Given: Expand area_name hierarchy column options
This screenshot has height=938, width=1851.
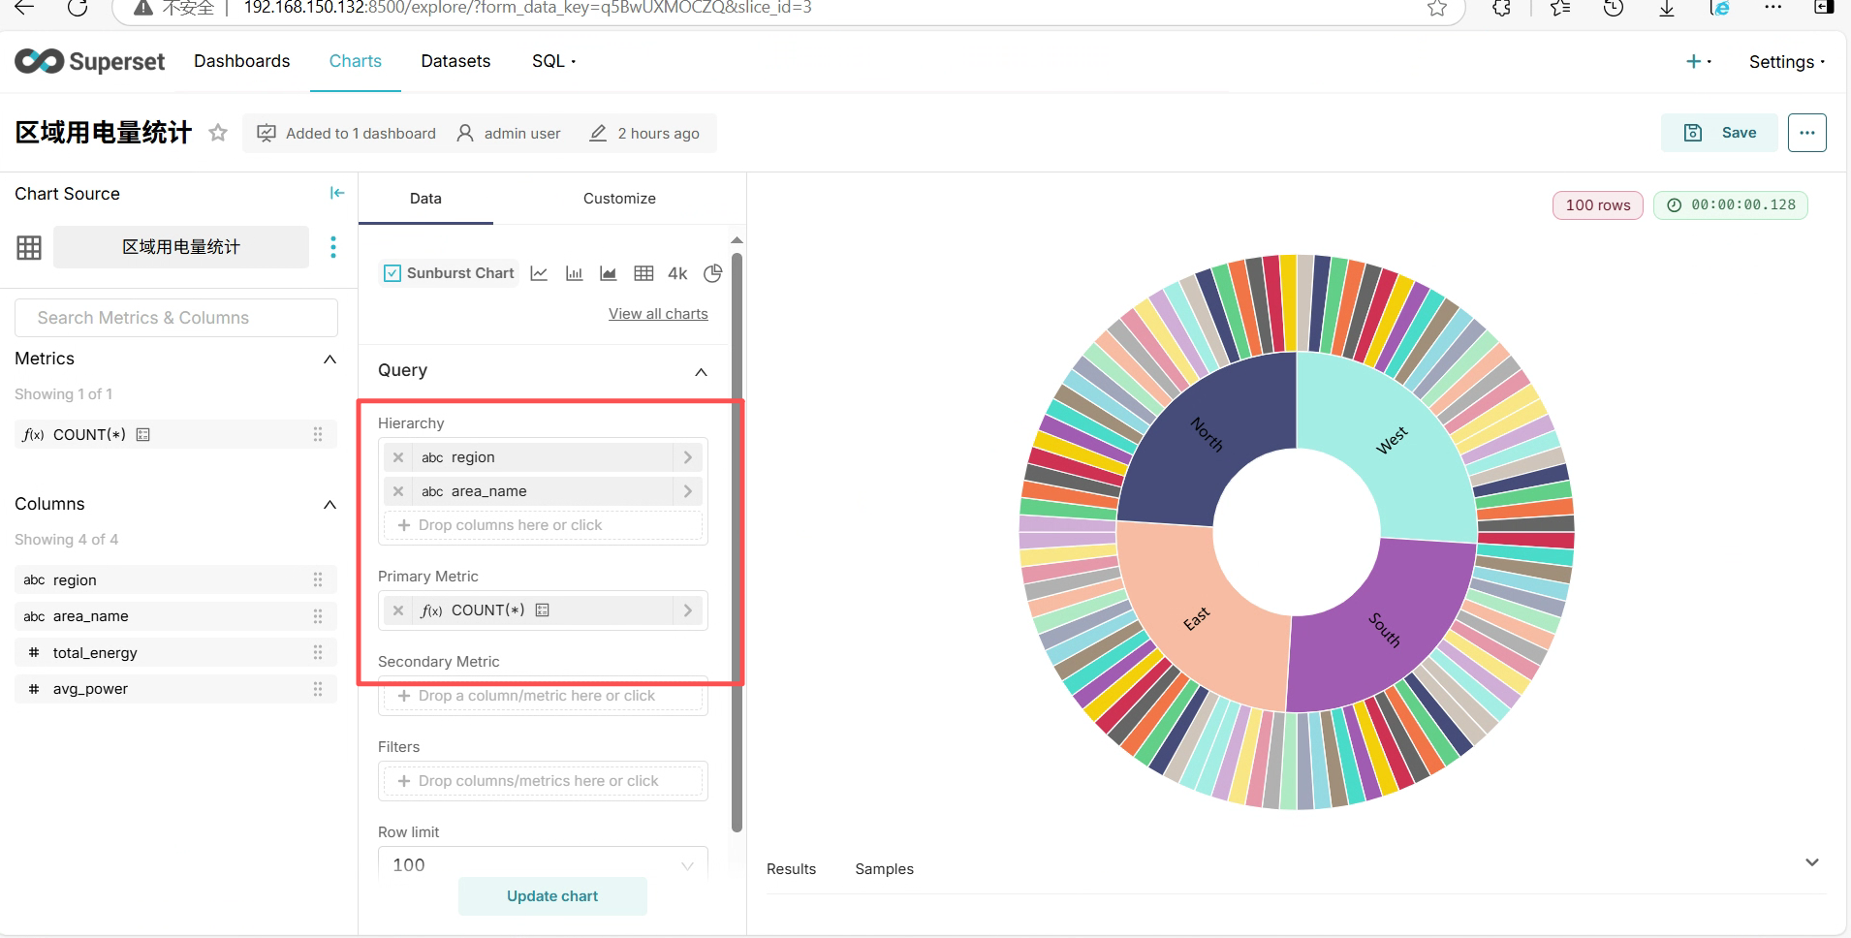Looking at the screenshot, I should pos(688,491).
